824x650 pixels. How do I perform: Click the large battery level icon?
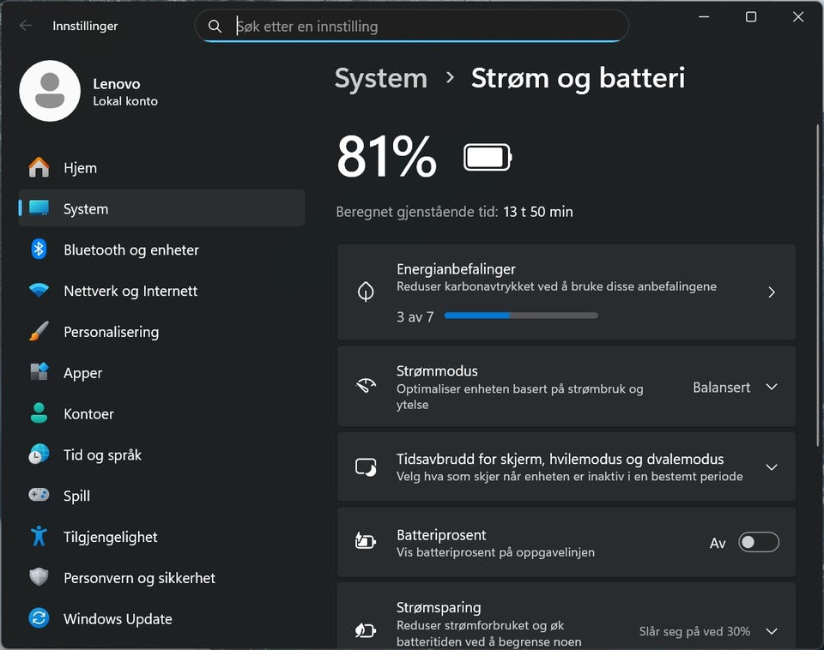tap(488, 157)
